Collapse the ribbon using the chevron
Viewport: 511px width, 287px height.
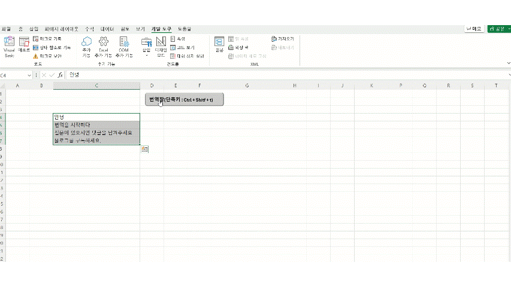[x=509, y=63]
